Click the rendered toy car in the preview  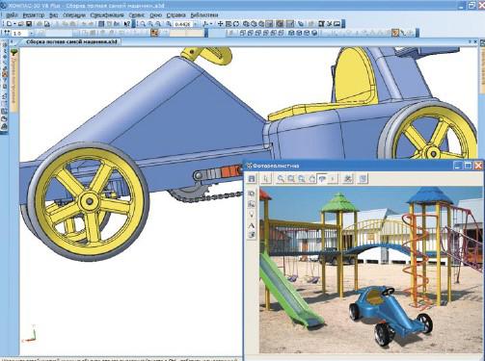391,316
